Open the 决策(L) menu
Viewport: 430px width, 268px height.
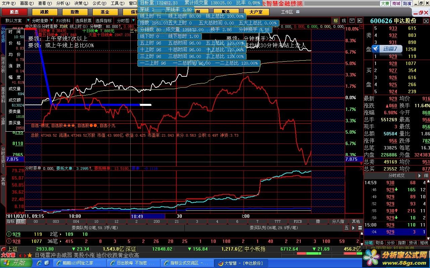81,3
